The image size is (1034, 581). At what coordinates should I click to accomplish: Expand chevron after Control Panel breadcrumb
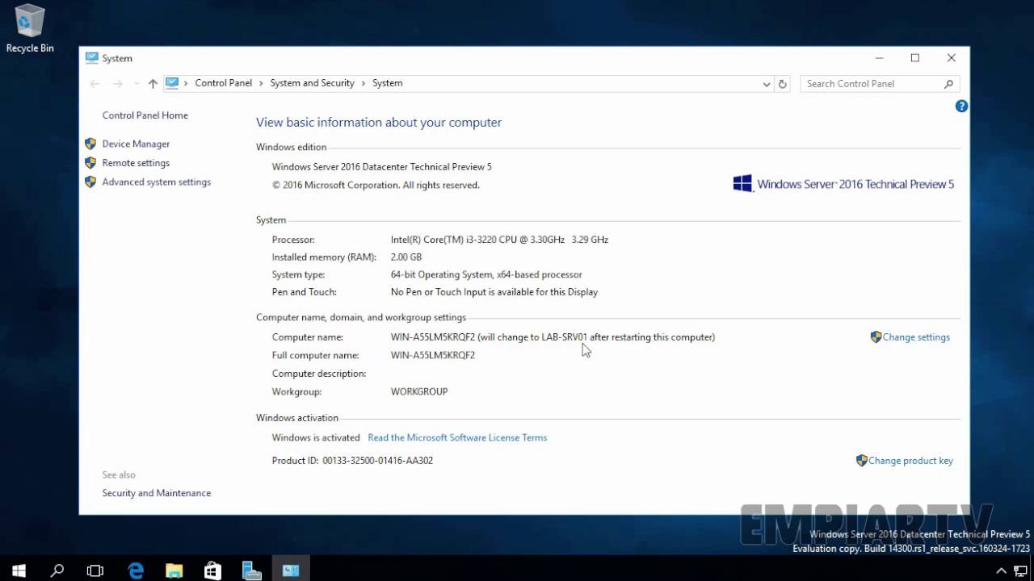(x=261, y=83)
